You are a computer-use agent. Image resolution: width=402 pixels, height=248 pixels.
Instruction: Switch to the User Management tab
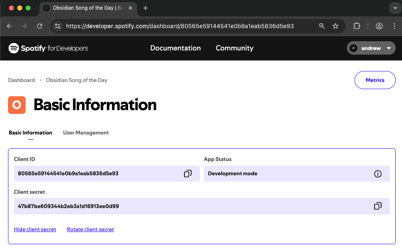86,133
